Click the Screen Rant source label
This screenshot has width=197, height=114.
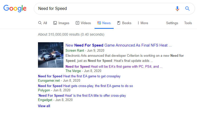tap(75, 50)
